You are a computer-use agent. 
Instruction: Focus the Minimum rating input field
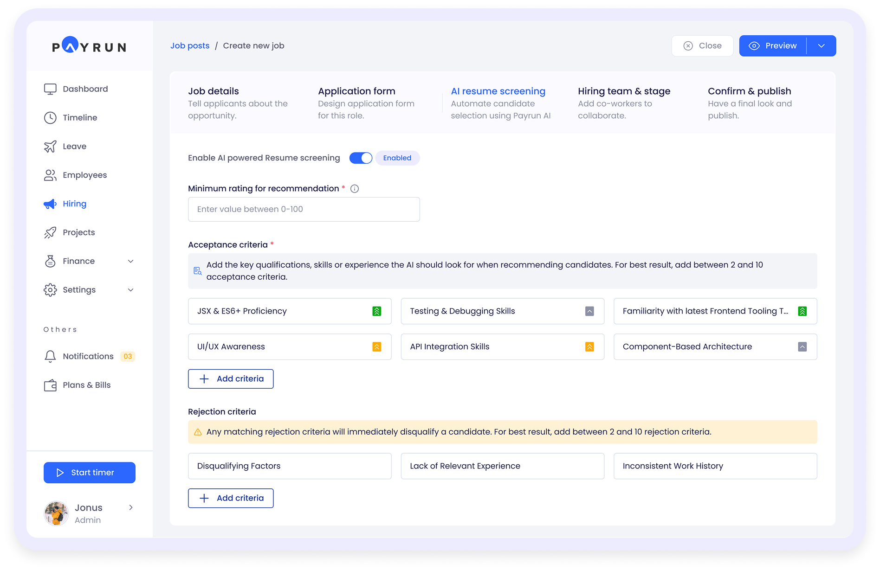pyautogui.click(x=304, y=210)
